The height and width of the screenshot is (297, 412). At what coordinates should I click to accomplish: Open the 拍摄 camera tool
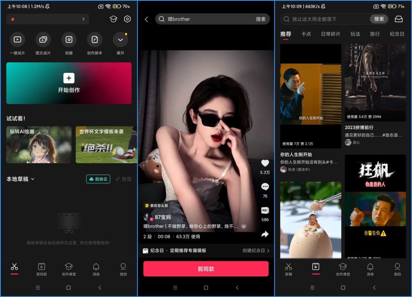point(68,40)
